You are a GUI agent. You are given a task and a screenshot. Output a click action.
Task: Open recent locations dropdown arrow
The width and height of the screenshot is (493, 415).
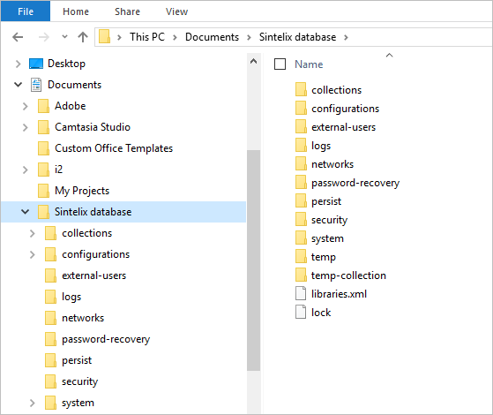coord(64,37)
